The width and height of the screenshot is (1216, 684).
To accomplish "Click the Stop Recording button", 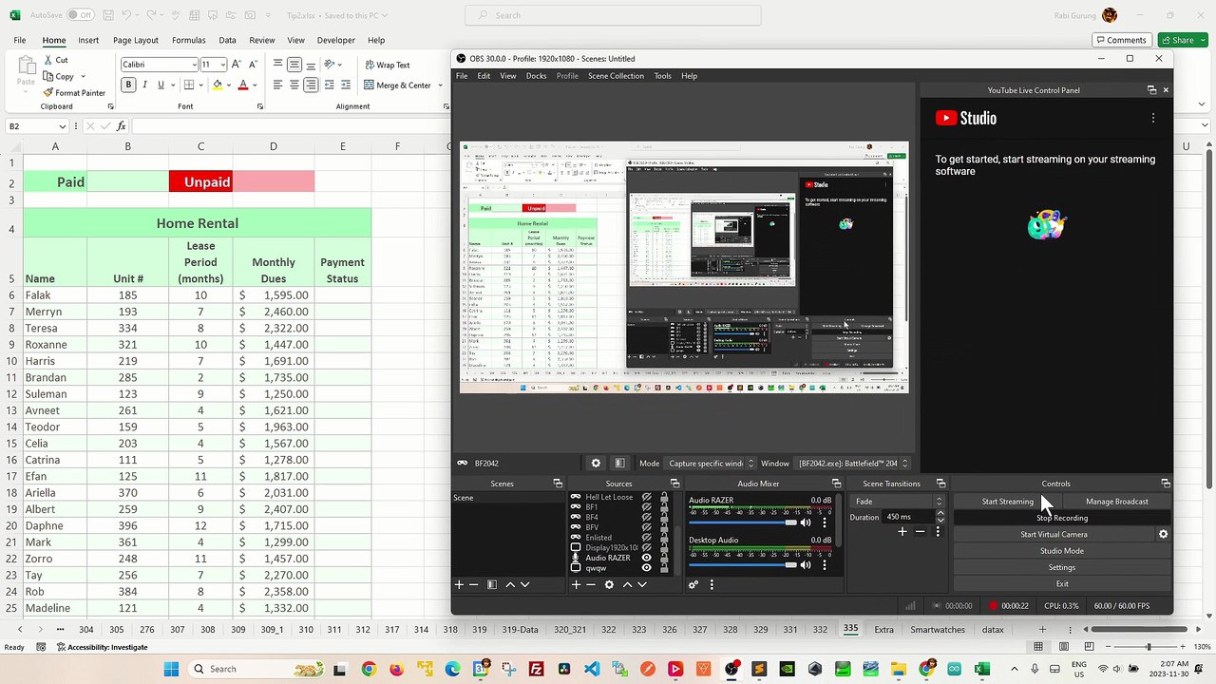I will click(x=1062, y=518).
